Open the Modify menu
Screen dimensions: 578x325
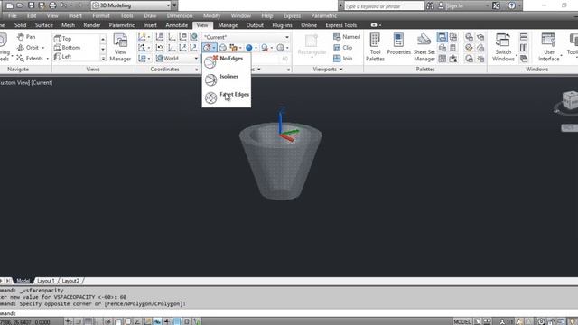pos(211,16)
